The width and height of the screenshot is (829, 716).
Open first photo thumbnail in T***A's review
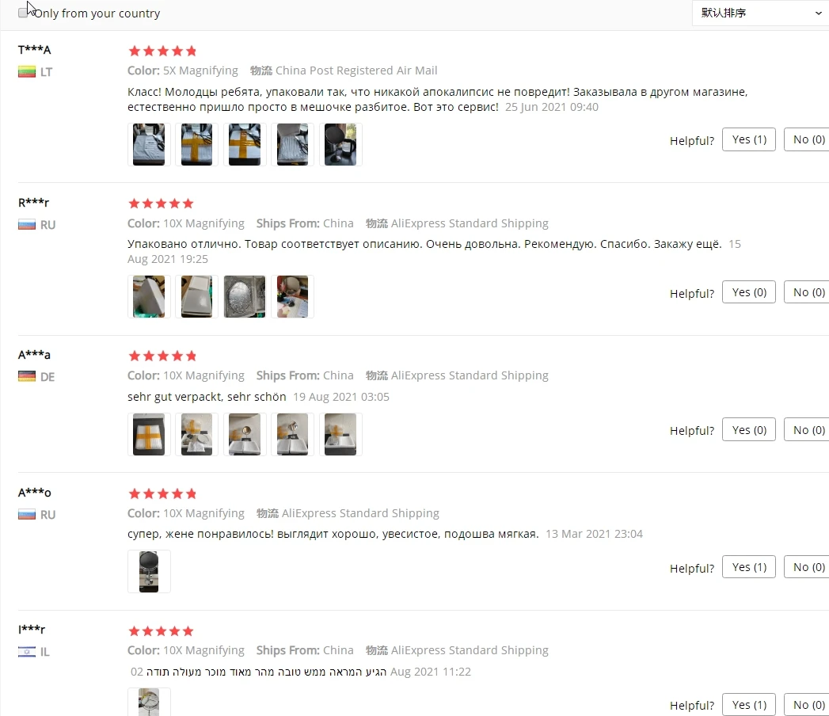(149, 144)
